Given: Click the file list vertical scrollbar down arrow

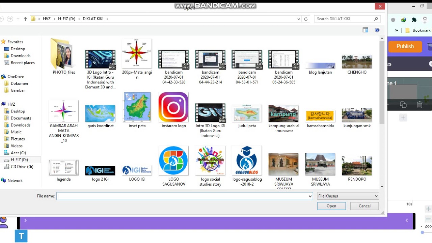Looking at the screenshot, I should [382, 186].
